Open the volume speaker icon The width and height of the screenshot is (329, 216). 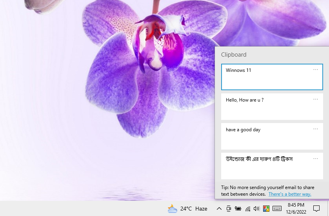pyautogui.click(x=256, y=209)
